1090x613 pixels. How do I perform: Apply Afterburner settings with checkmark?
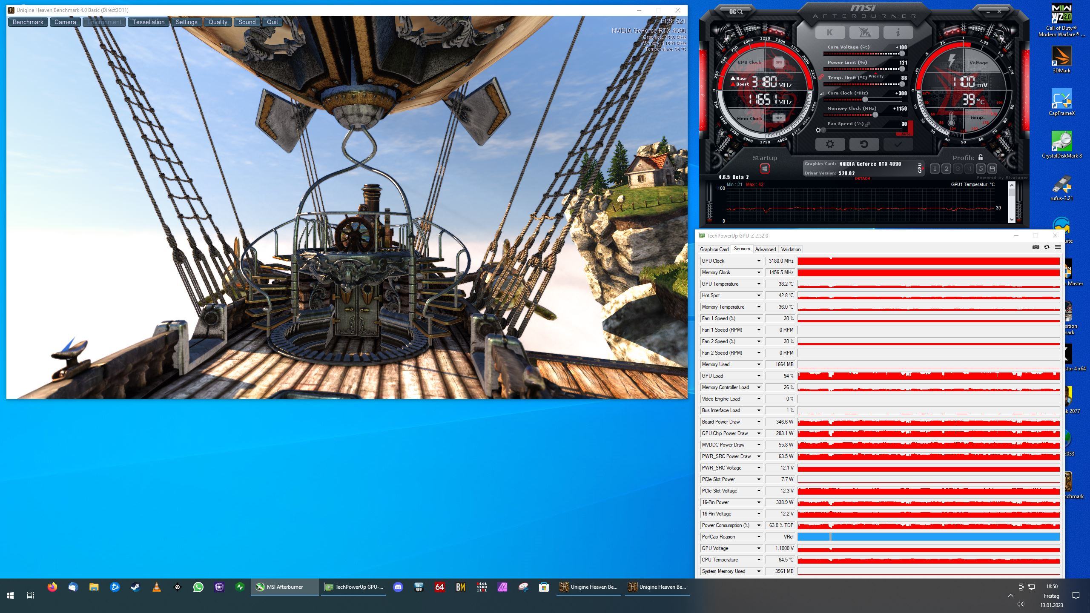pyautogui.click(x=898, y=144)
